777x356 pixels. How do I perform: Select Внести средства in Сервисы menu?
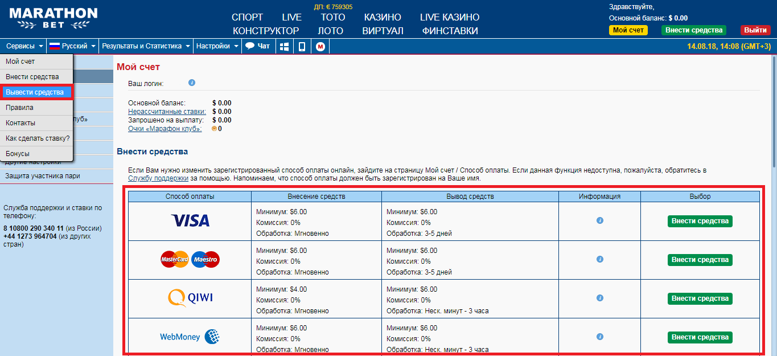36,76
